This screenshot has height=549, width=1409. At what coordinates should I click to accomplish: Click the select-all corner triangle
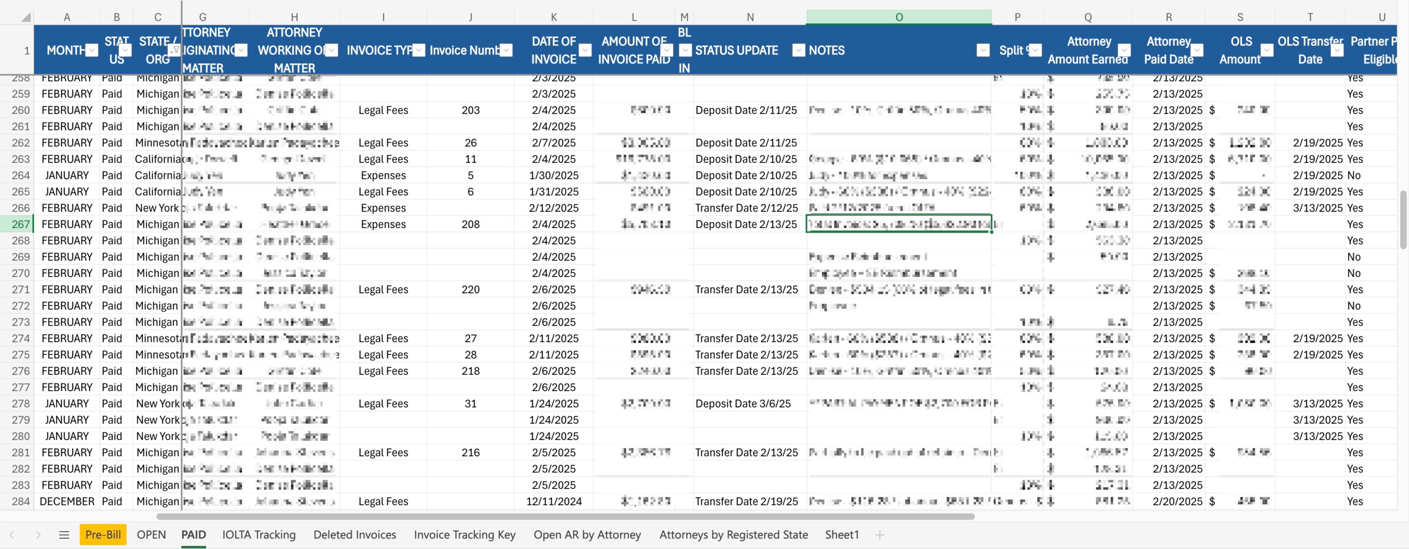25,17
